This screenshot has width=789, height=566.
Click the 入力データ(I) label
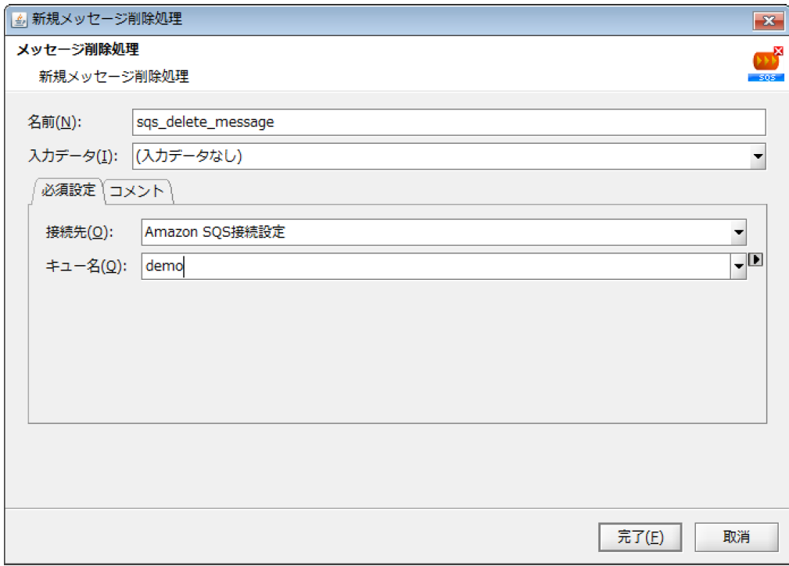pyautogui.click(x=73, y=156)
